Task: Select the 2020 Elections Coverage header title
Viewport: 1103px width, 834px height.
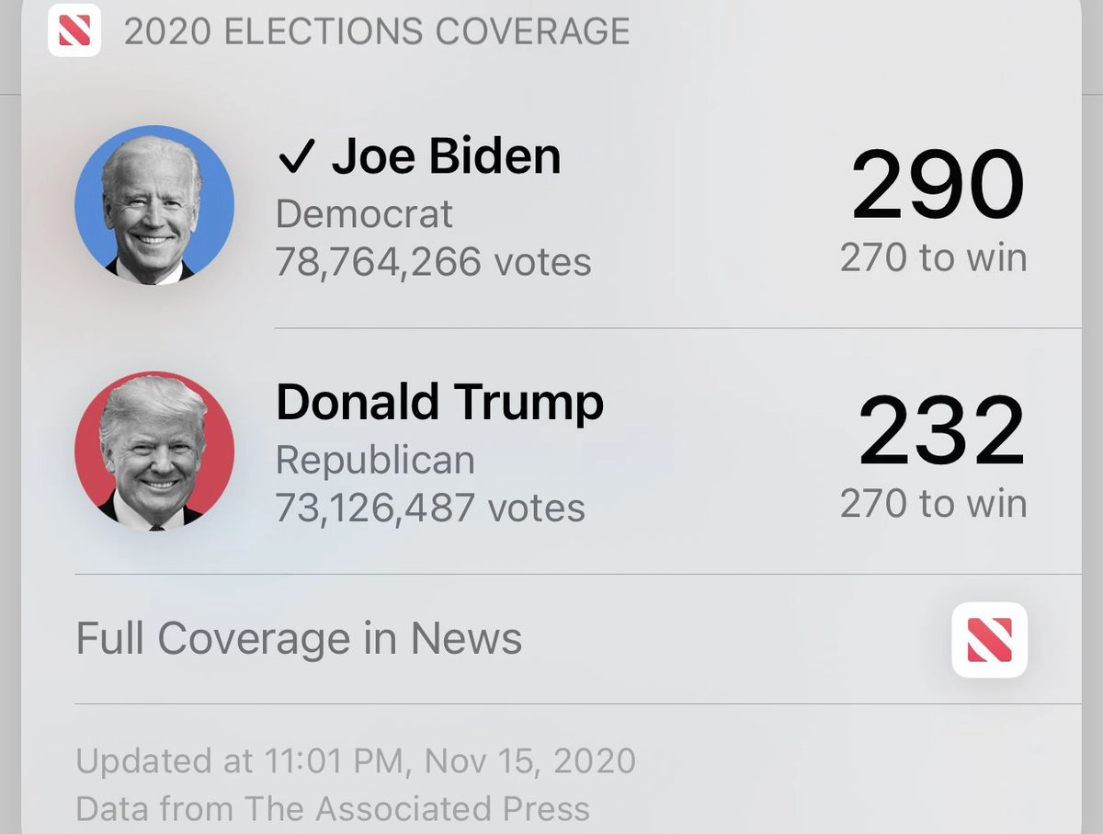Action: 377,31
